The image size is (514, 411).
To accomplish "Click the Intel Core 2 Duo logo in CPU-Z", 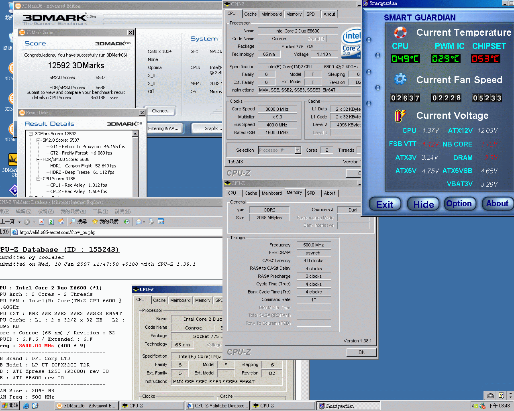I will [351, 43].
